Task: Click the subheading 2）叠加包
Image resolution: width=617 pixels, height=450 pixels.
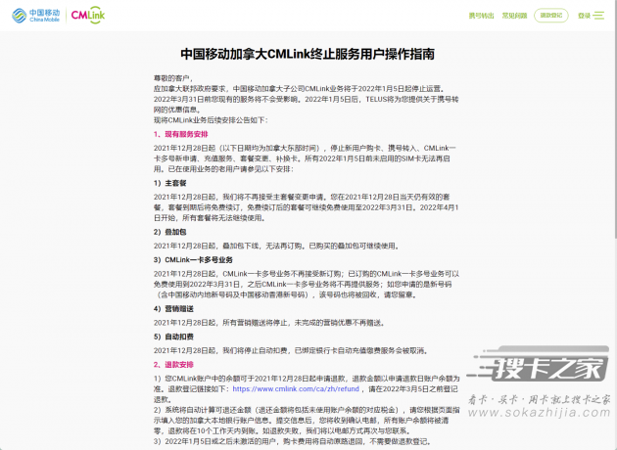Action: tap(170, 232)
